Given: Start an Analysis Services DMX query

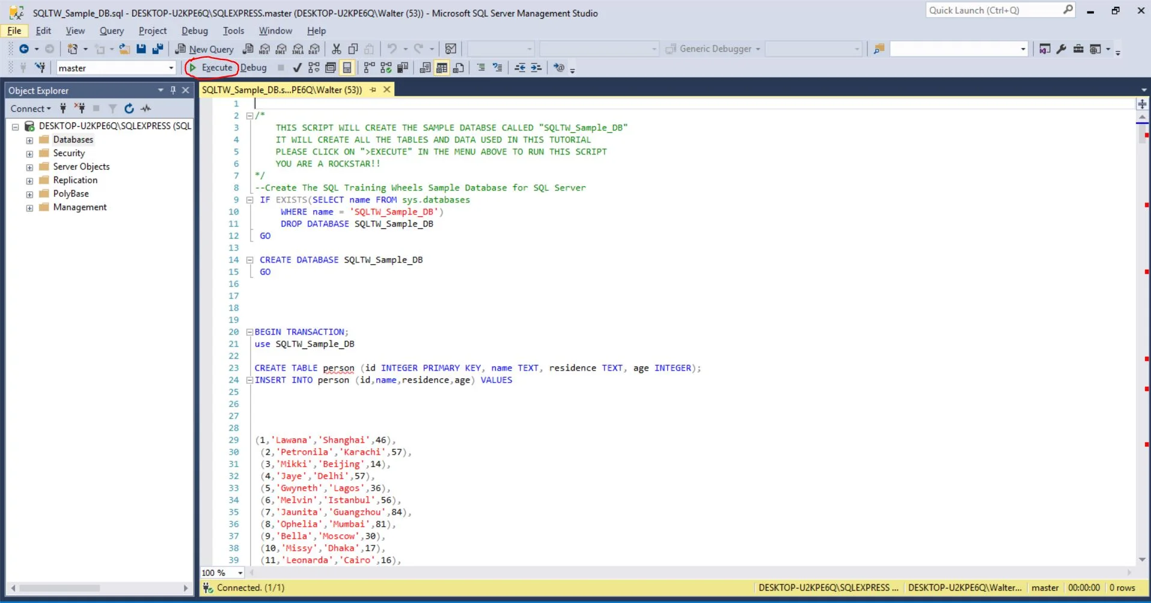Looking at the screenshot, I should pyautogui.click(x=281, y=49).
